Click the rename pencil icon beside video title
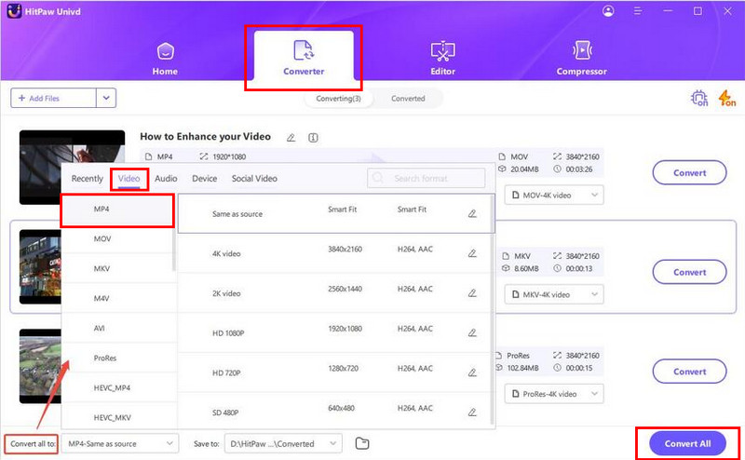 tap(291, 137)
